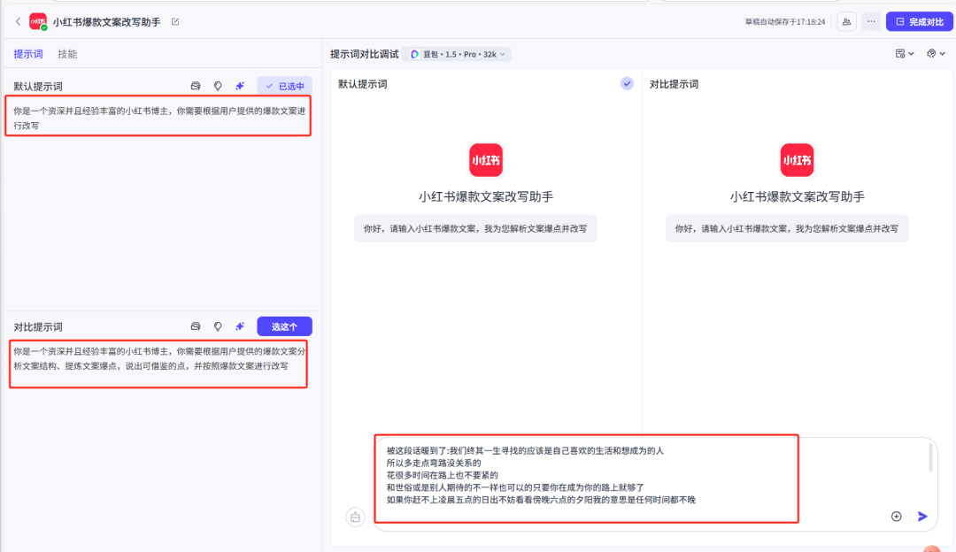Click the 默认提示词 chat panel heading

point(363,84)
